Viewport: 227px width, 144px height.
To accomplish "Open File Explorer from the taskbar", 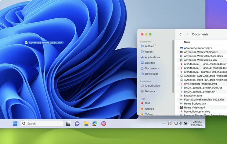I will [86, 124].
